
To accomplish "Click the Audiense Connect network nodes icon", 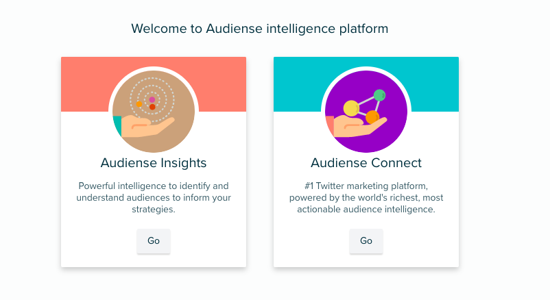I will (366, 112).
